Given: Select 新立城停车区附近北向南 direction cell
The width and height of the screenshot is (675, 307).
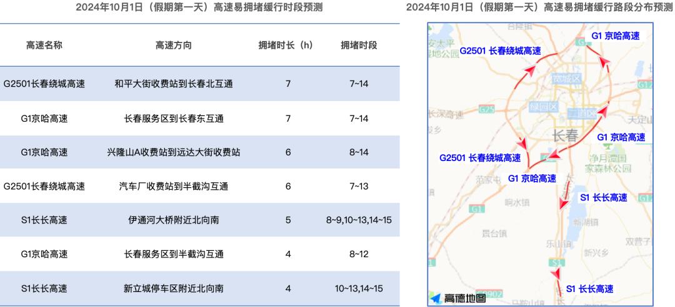Looking at the screenshot, I should point(174,288).
